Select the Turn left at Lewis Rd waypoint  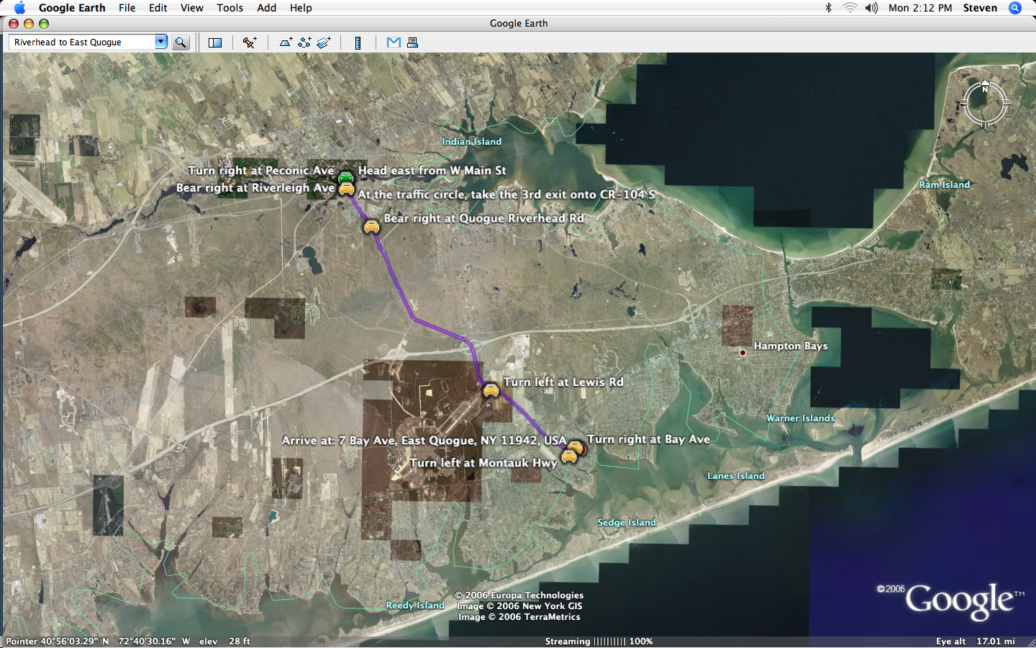coord(491,390)
